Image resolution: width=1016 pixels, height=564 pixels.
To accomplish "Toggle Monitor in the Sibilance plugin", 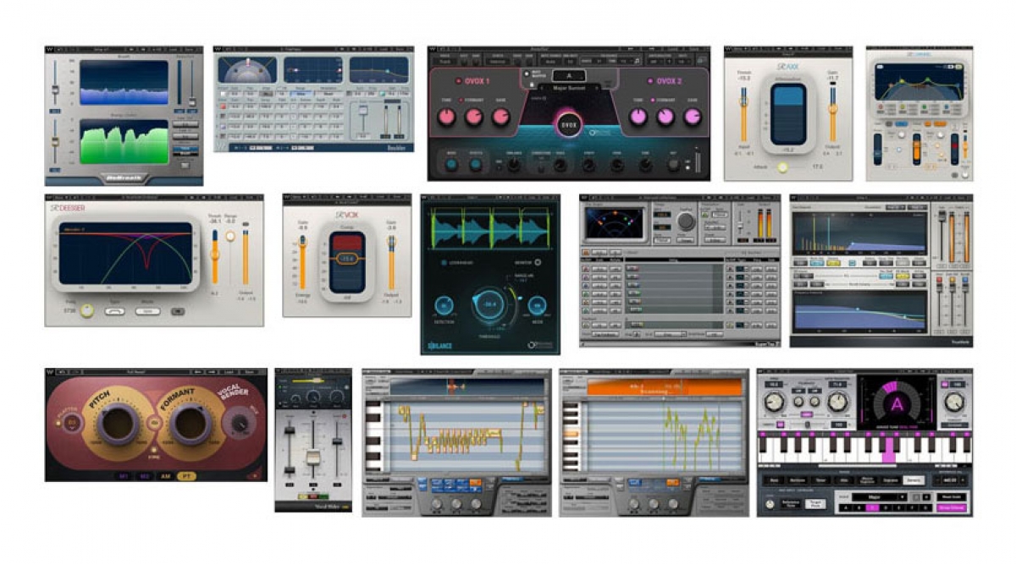I will pyautogui.click(x=537, y=262).
